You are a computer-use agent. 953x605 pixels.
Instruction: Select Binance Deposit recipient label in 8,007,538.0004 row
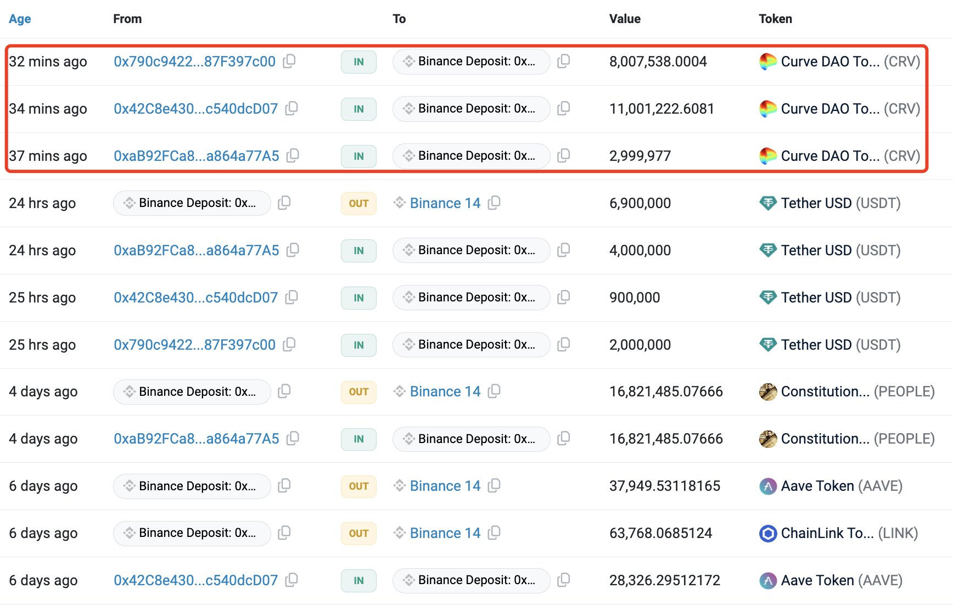(472, 61)
